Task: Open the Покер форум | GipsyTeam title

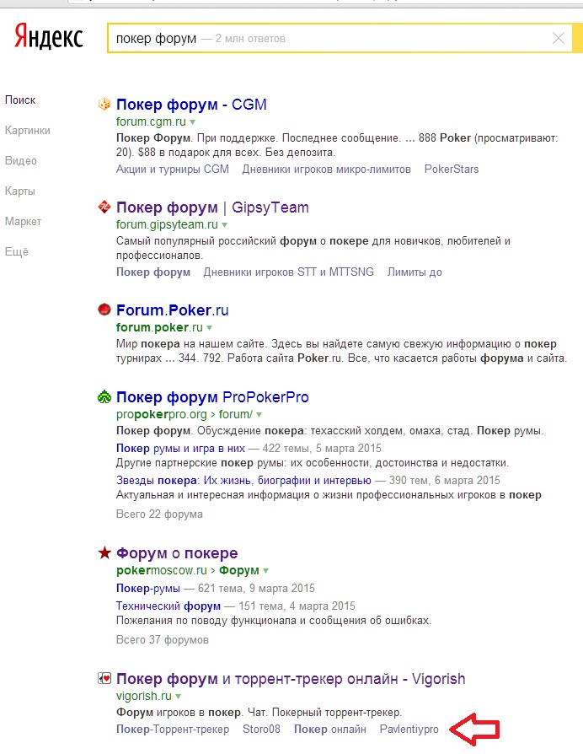Action: [x=212, y=207]
